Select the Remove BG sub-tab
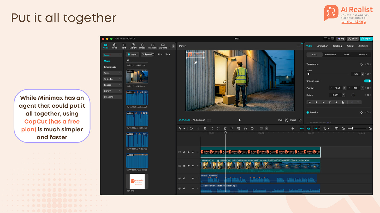This screenshot has width=380, height=213. (330, 55)
